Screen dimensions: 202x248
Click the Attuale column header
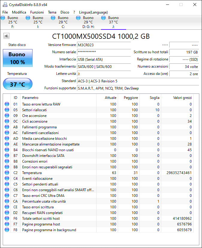click(107, 98)
